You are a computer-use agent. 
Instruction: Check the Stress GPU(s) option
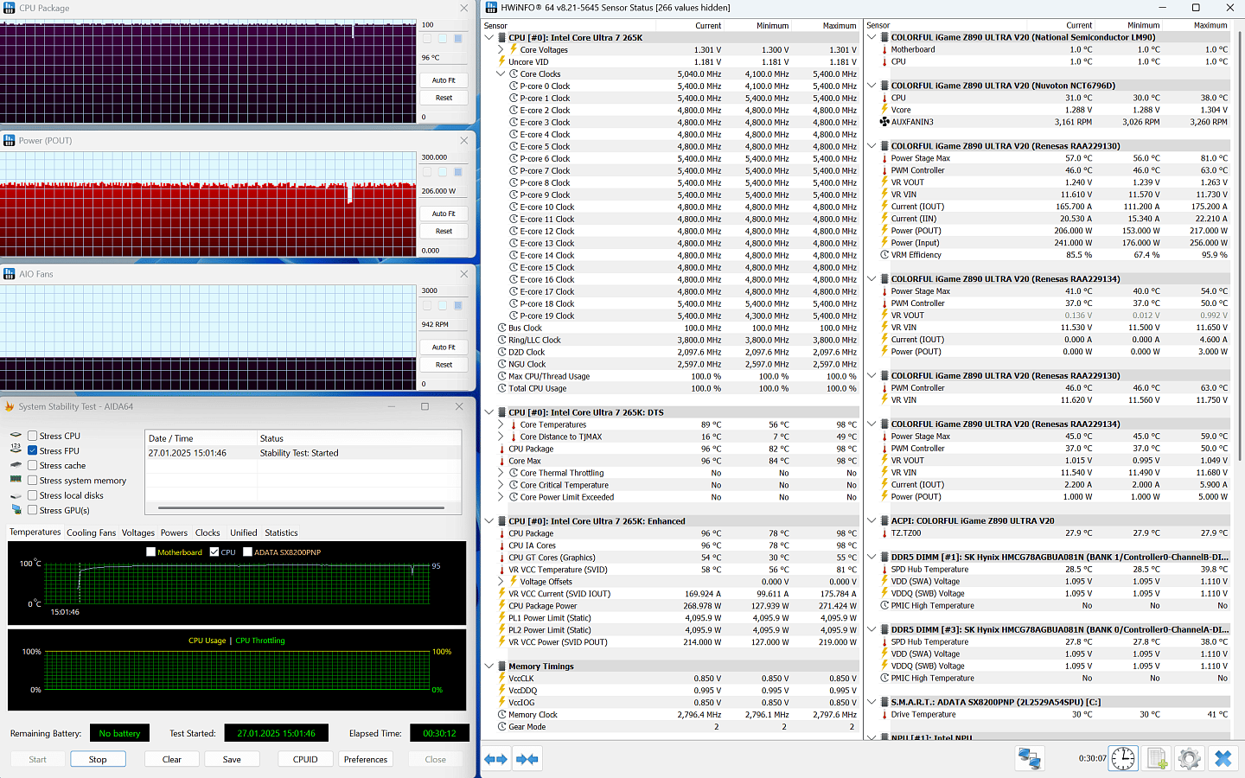32,510
